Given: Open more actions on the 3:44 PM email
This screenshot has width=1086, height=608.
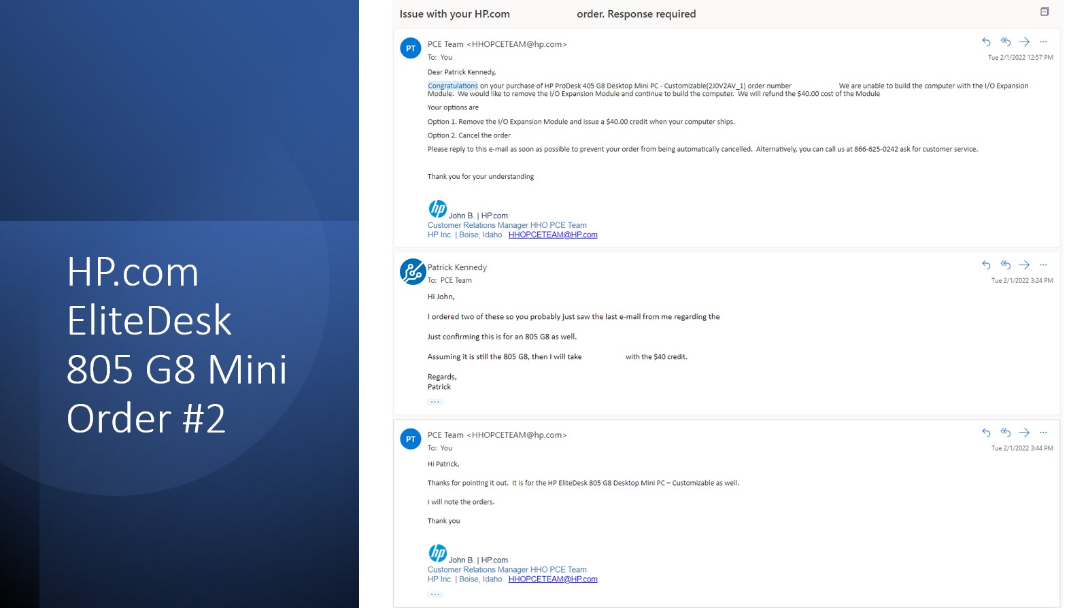Looking at the screenshot, I should 1043,433.
